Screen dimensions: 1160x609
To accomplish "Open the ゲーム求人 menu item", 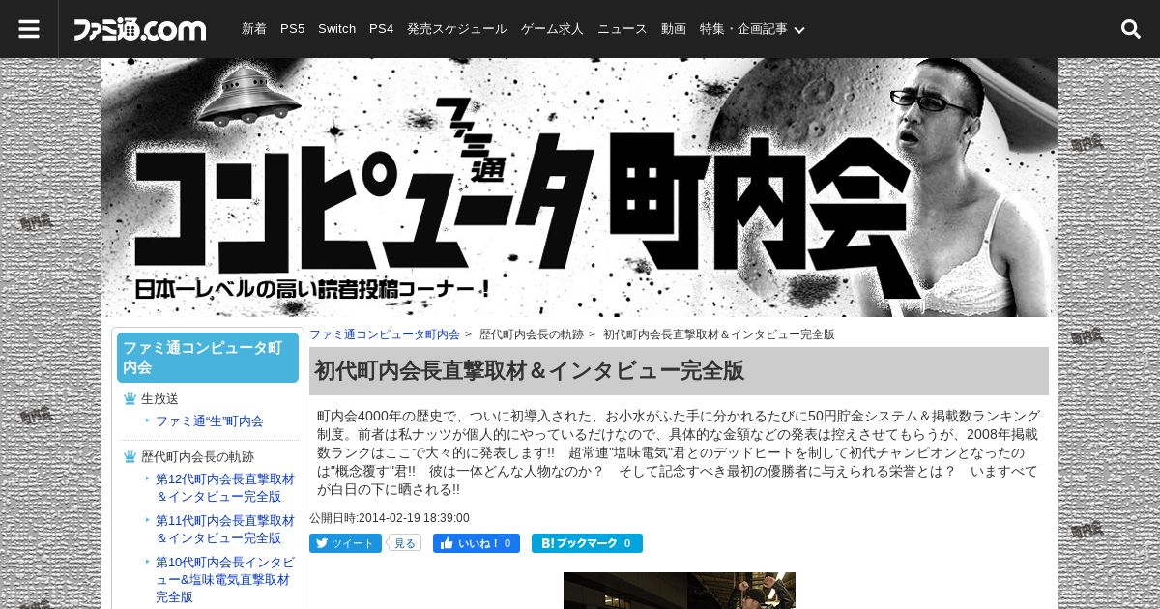I will [x=552, y=29].
